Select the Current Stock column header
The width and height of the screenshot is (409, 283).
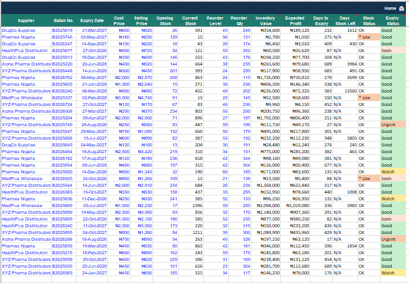click(190, 21)
